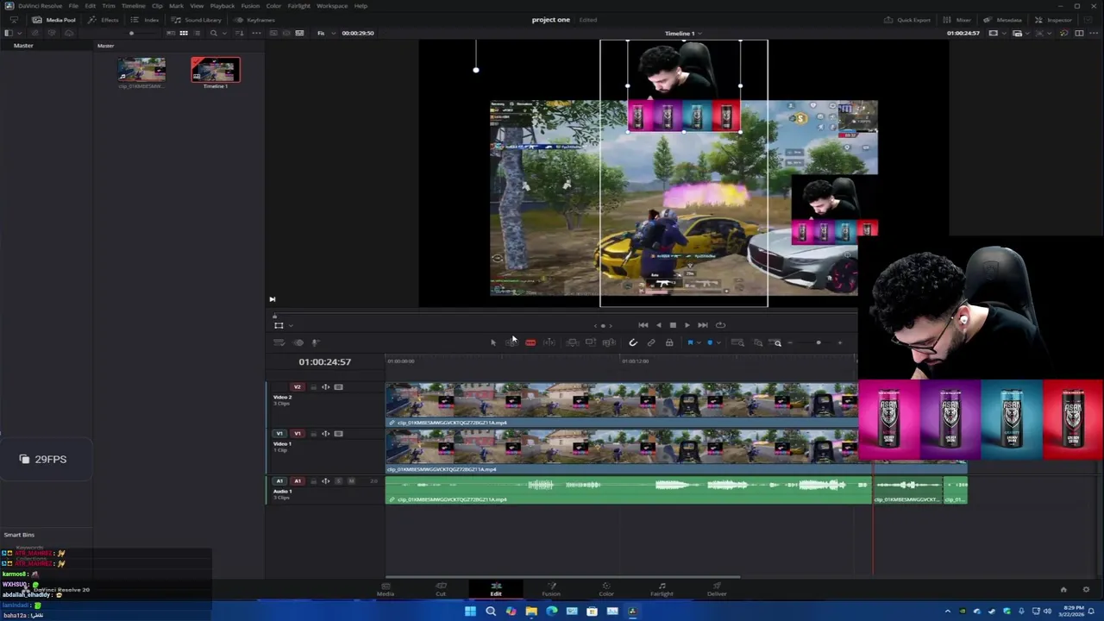
Task: Go to the Cut page
Action: (441, 589)
